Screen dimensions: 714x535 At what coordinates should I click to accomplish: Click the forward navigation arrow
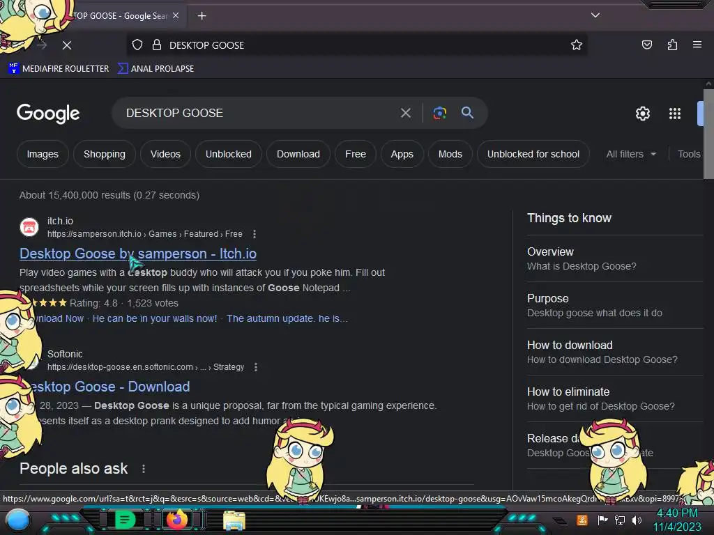point(42,45)
